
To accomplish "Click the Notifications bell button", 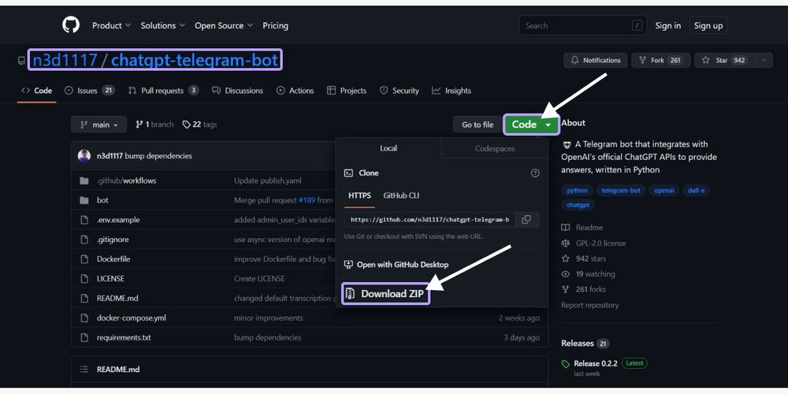I will (595, 61).
